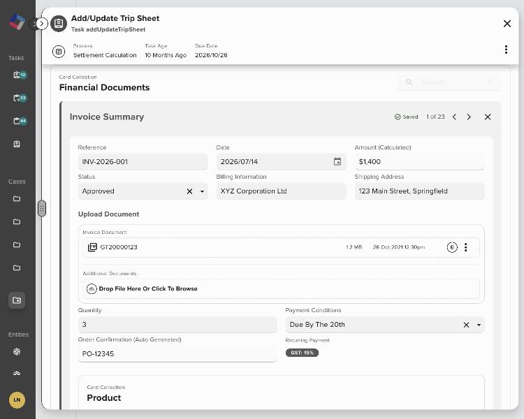Close the Invoice Summary card
This screenshot has width=524, height=419.
(x=488, y=117)
